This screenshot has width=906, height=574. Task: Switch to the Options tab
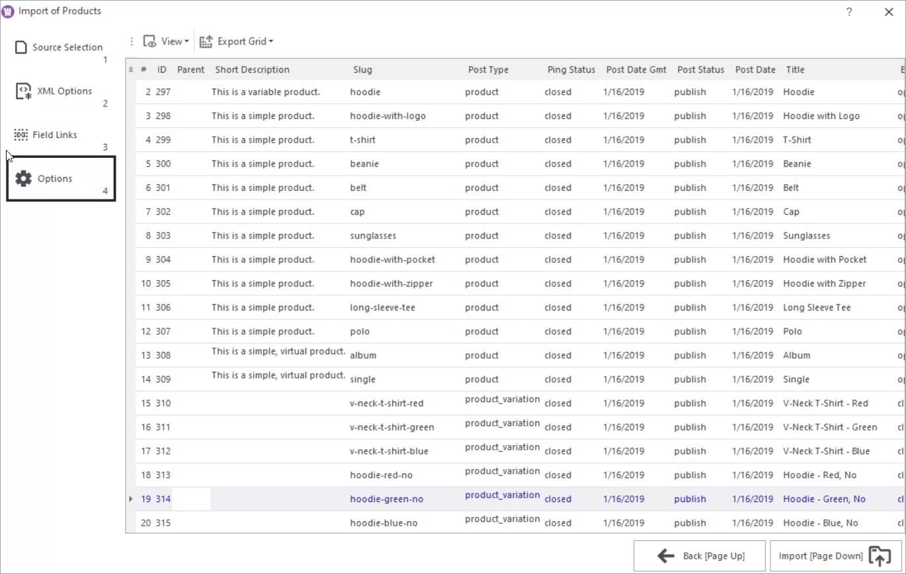[x=54, y=178]
